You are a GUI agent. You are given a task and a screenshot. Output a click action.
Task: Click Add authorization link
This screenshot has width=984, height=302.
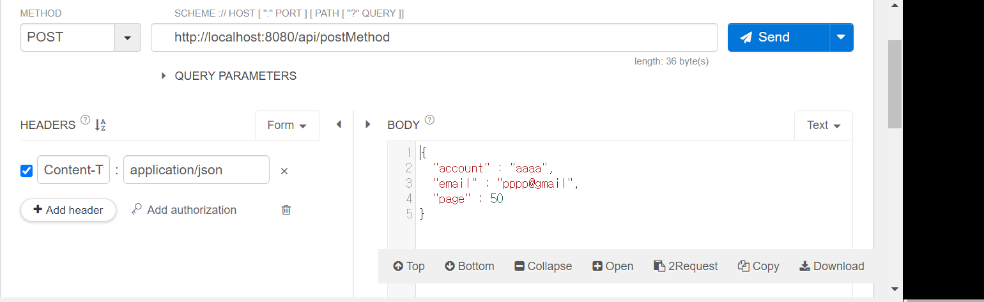coord(184,210)
